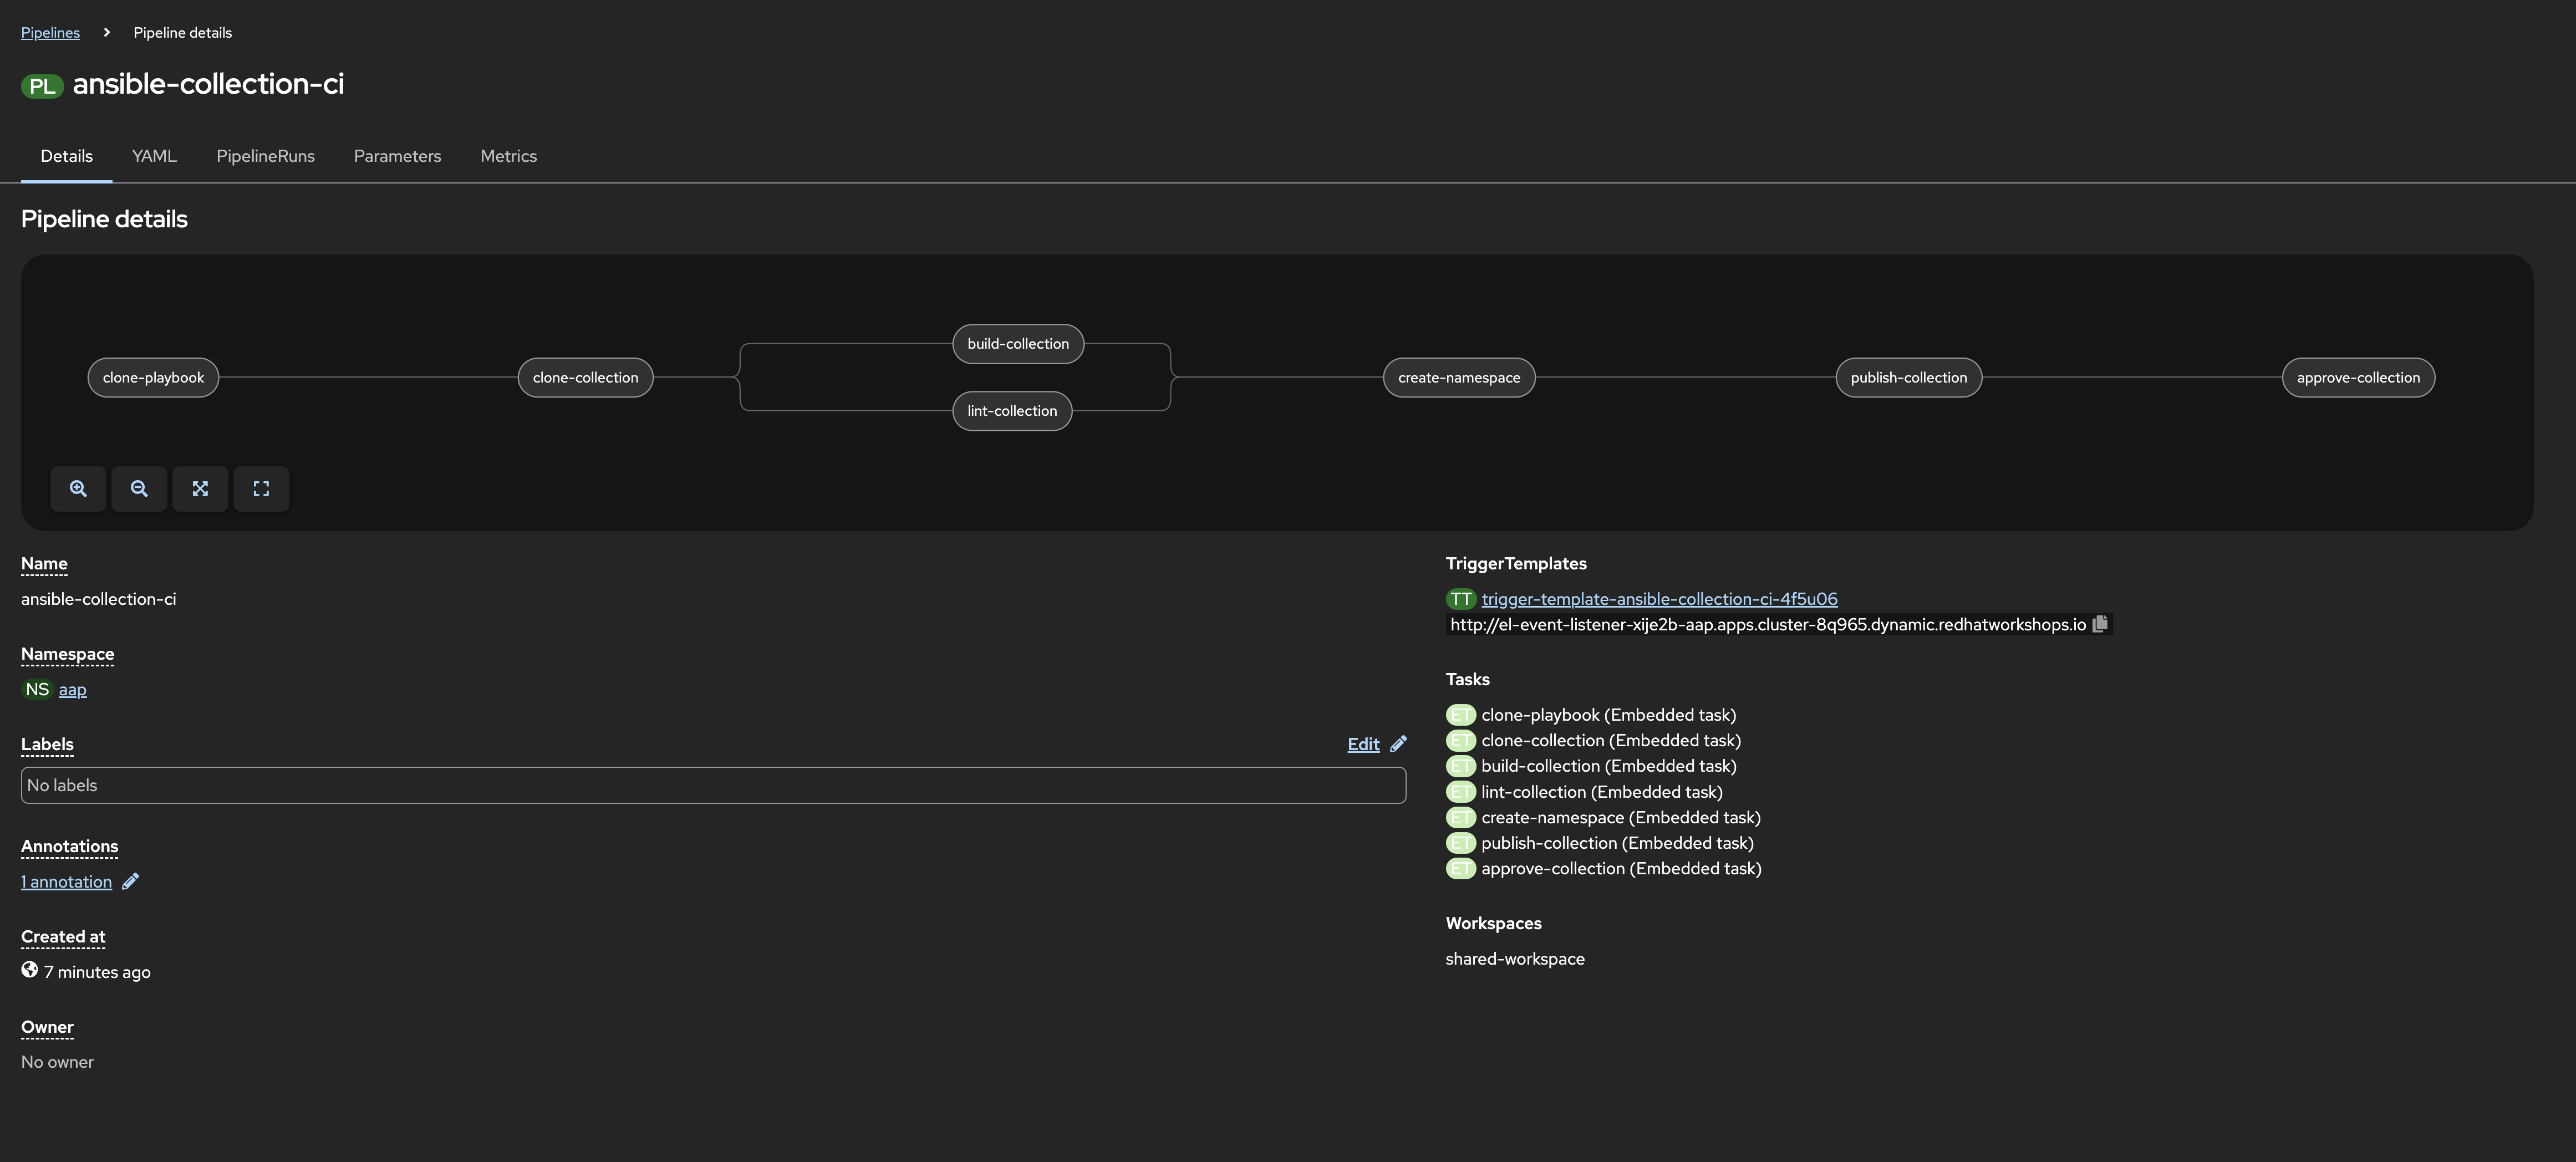Open the PipelineRuns tab
The image size is (2576, 1162).
[x=265, y=156]
